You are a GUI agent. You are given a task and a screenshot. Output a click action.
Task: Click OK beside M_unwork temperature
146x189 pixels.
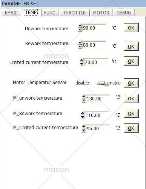[131, 98]
